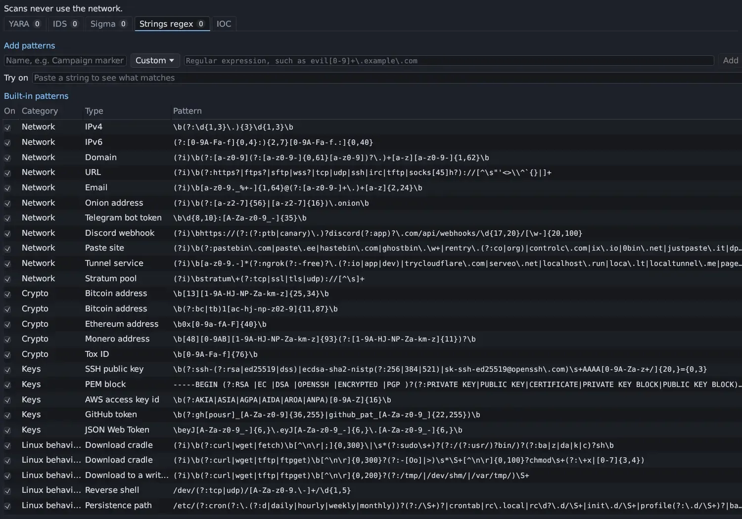The width and height of the screenshot is (742, 519).
Task: Click the Pattern column header
Action: (187, 111)
